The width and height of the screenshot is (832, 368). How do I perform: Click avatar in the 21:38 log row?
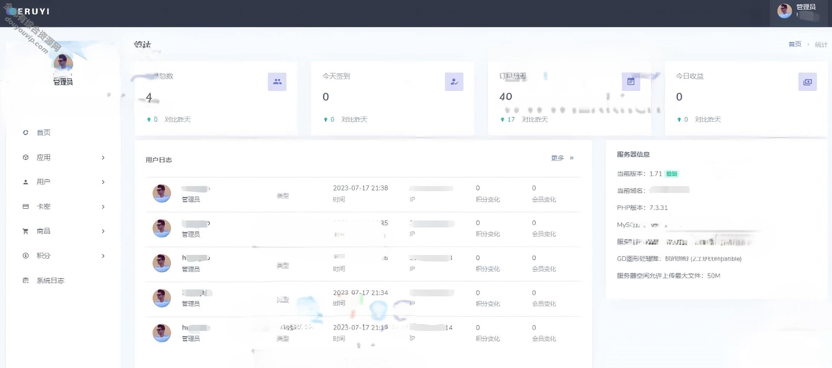click(161, 193)
